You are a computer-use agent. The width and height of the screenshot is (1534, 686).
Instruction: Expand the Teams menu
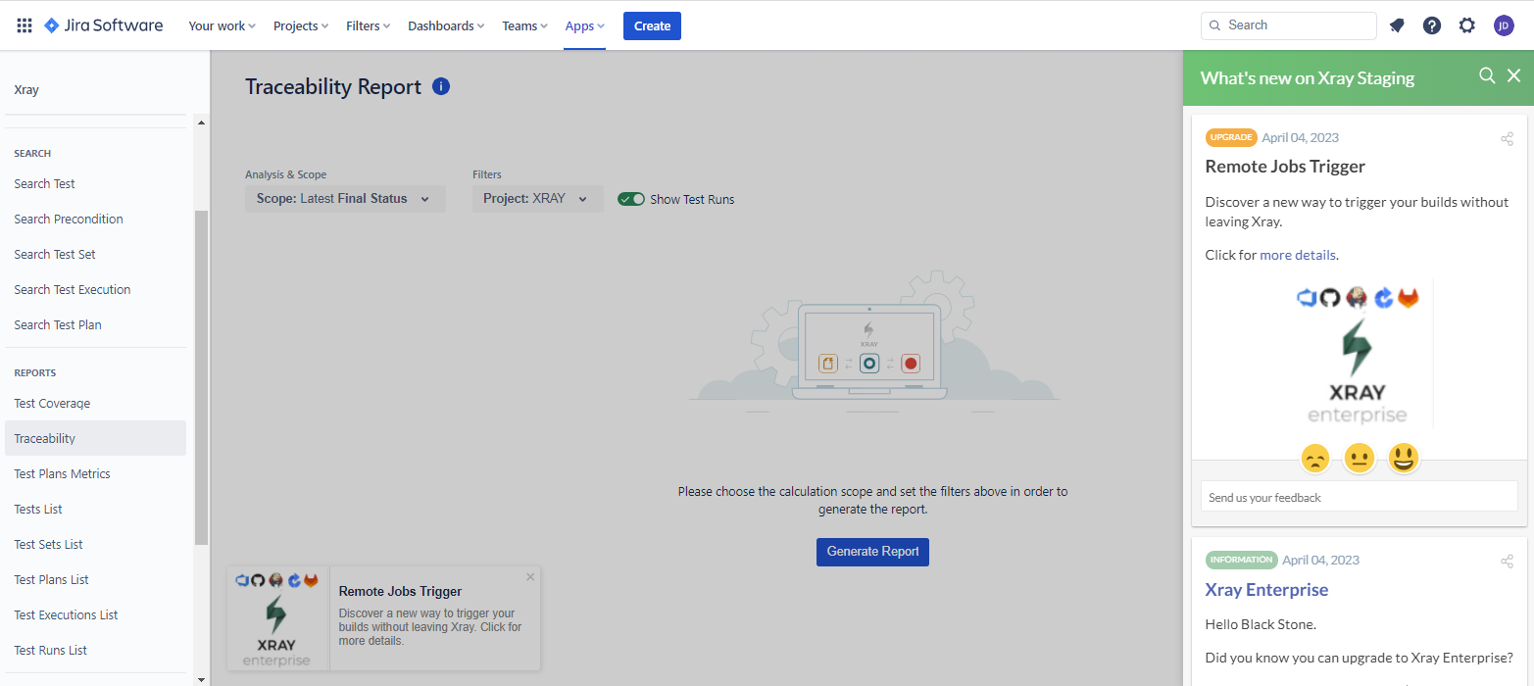(x=524, y=25)
